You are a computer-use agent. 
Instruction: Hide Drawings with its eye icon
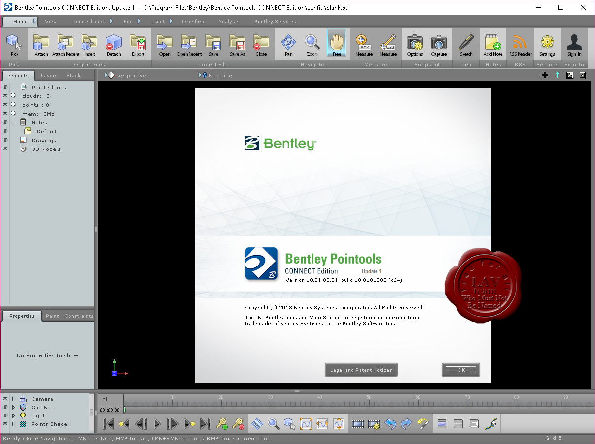(x=5, y=140)
